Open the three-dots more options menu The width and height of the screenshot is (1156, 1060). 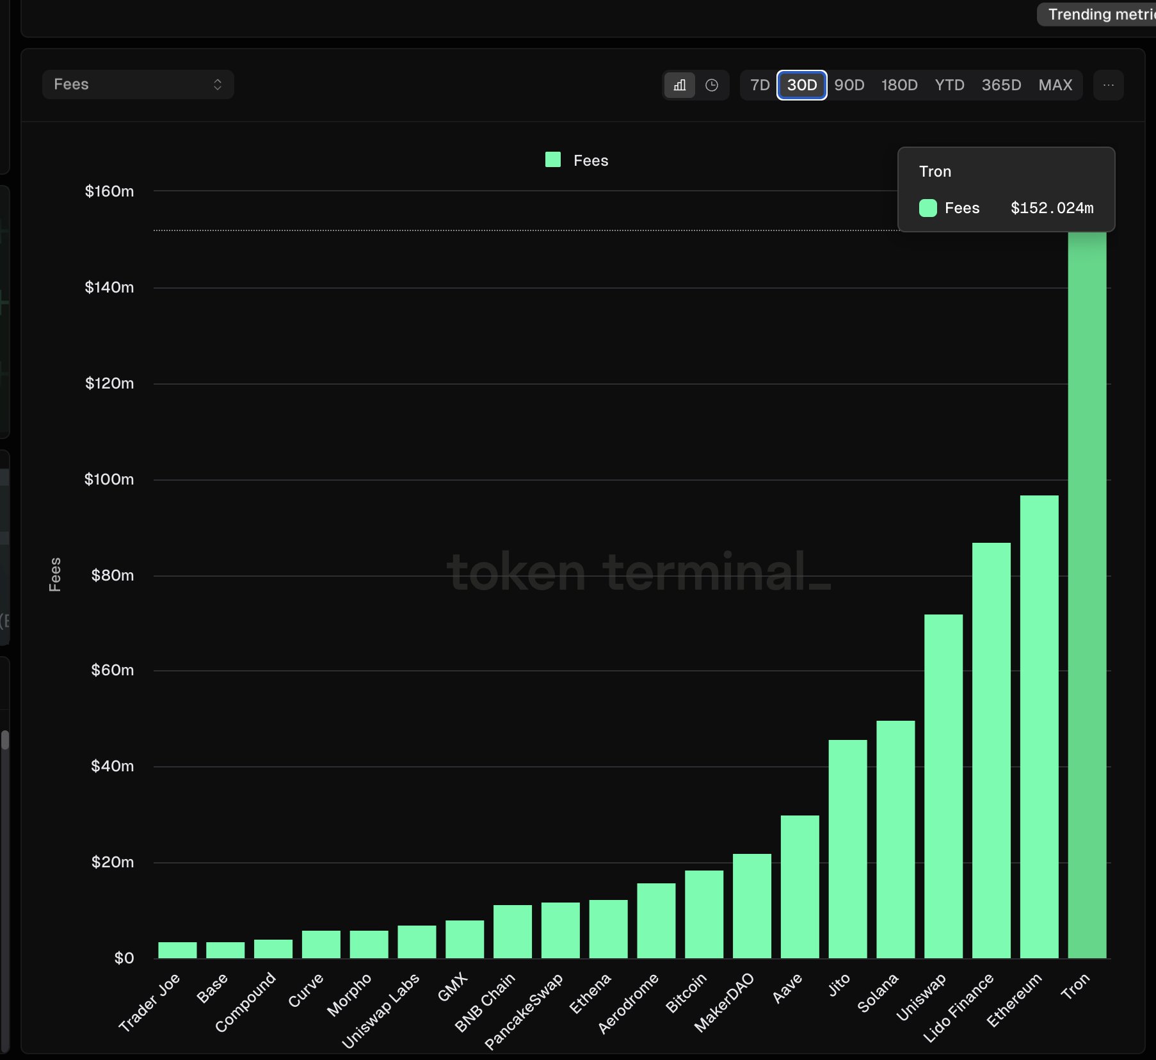coord(1109,85)
